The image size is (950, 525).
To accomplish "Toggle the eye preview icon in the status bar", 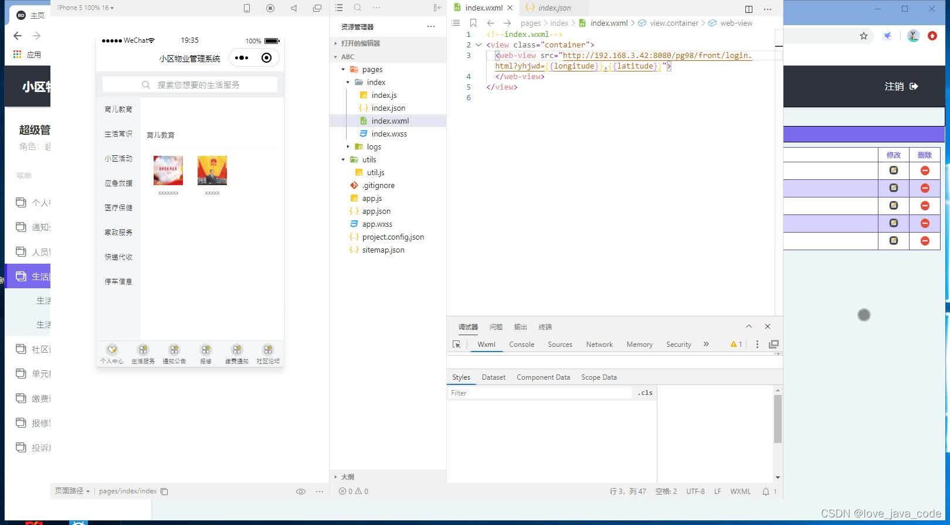I will click(301, 492).
